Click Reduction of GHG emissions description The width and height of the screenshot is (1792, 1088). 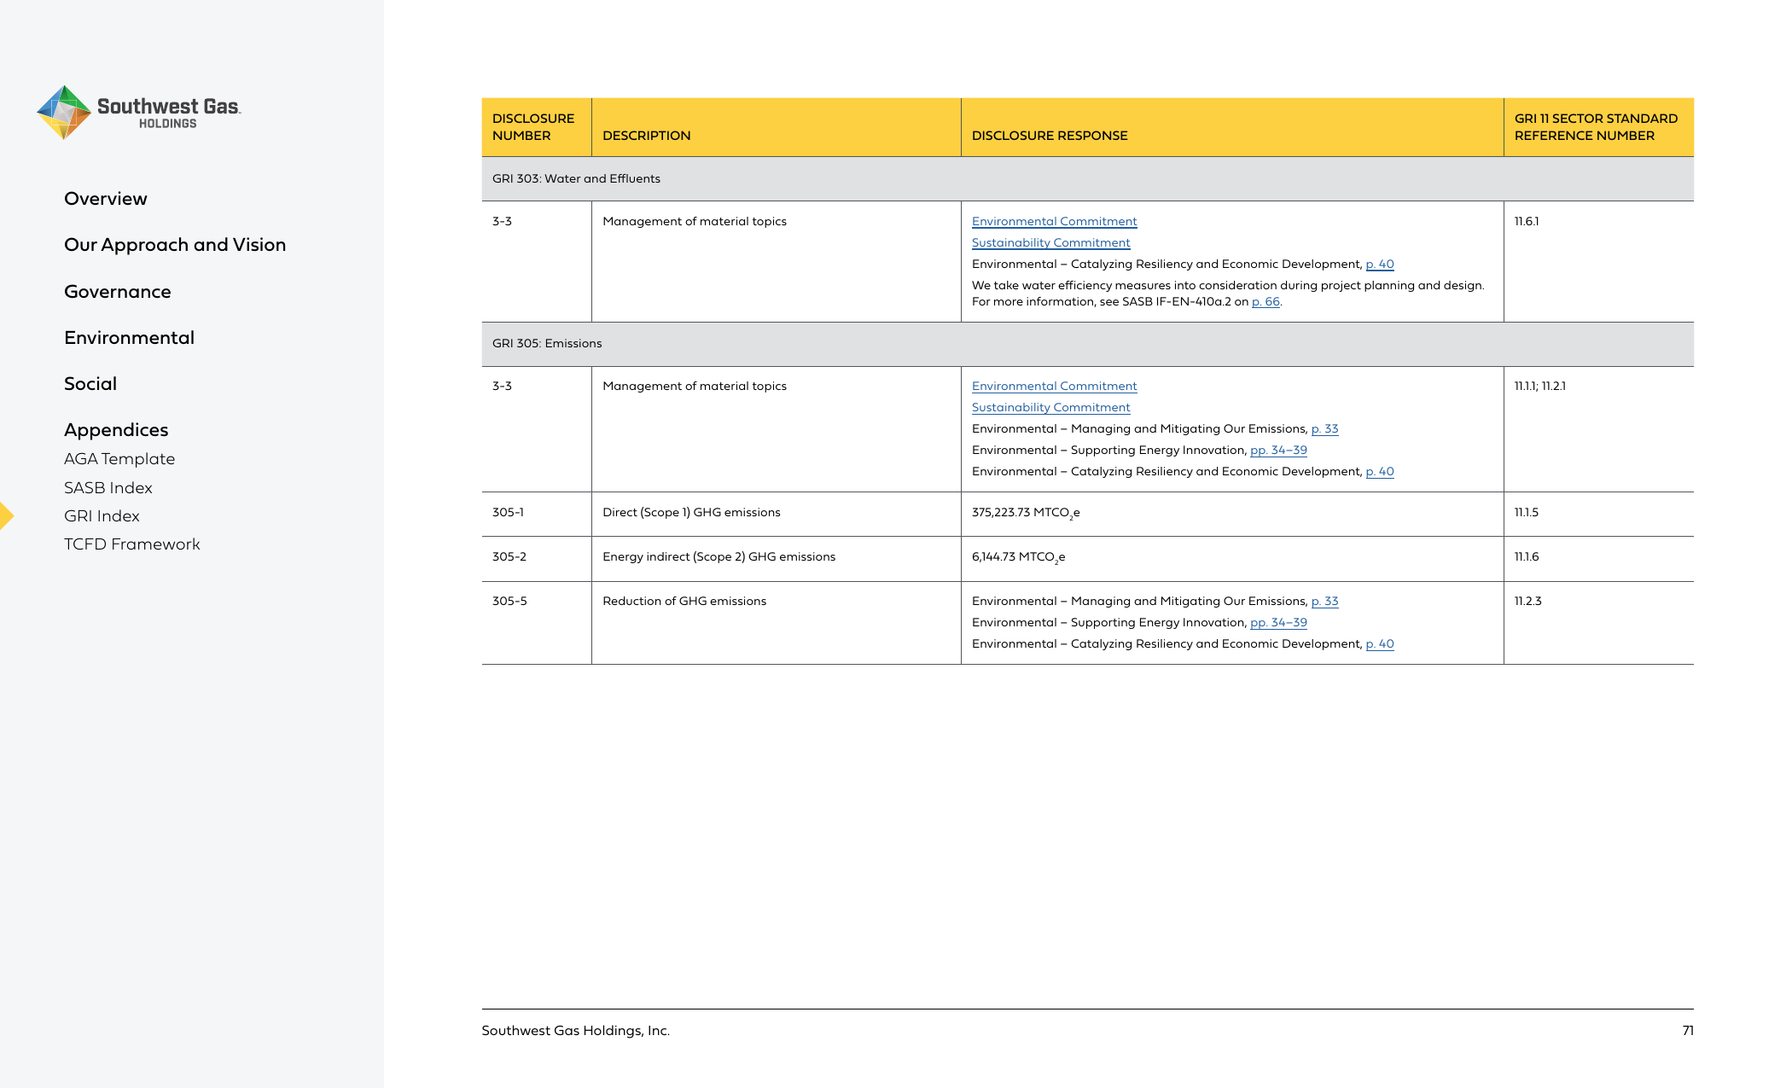(684, 602)
